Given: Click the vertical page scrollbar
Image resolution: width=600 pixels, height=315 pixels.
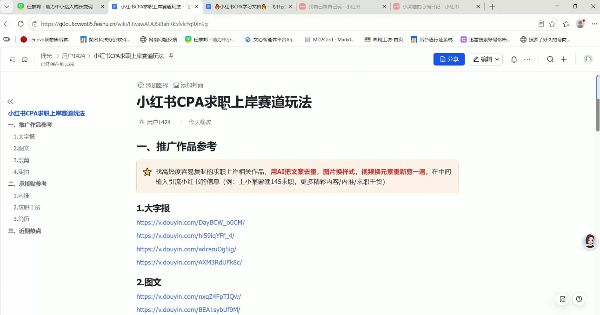Looking at the screenshot, I should tap(598, 103).
